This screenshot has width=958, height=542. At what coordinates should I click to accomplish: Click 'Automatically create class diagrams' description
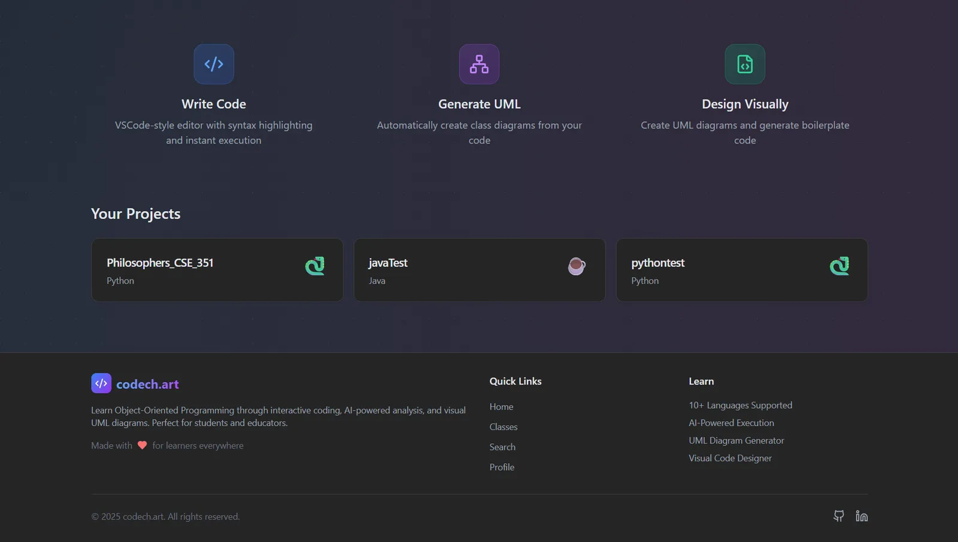point(479,133)
